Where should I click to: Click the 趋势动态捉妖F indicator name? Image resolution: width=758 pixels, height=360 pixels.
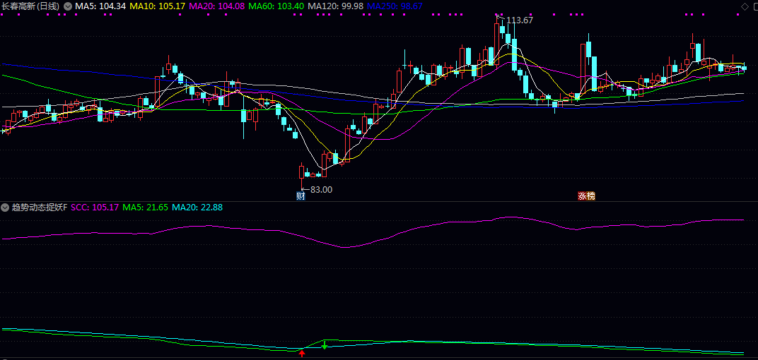tap(39, 208)
